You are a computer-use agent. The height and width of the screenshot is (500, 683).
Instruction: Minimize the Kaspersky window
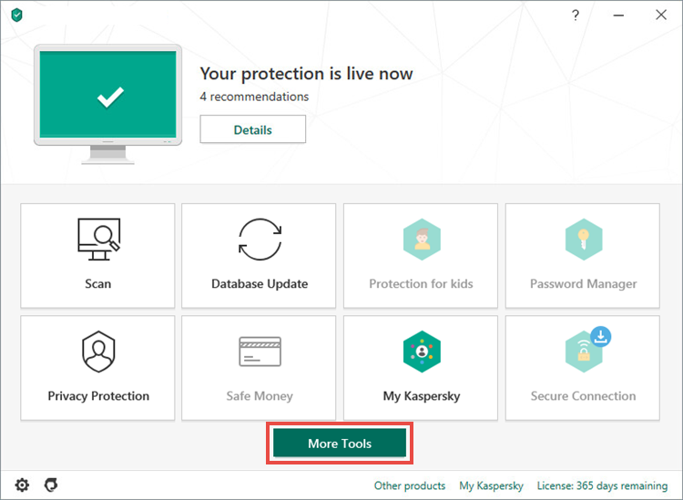(x=618, y=15)
